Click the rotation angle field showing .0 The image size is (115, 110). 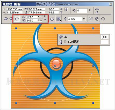[x=82, y=11]
